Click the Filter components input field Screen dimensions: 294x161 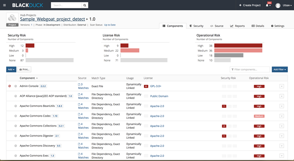pyautogui.click(x=250, y=70)
